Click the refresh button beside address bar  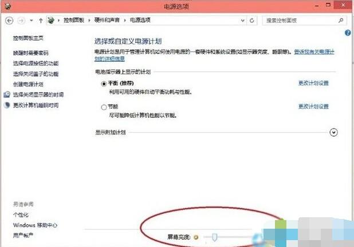click(x=253, y=20)
